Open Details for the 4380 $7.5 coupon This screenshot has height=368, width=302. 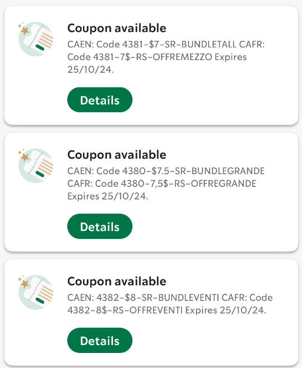click(99, 226)
